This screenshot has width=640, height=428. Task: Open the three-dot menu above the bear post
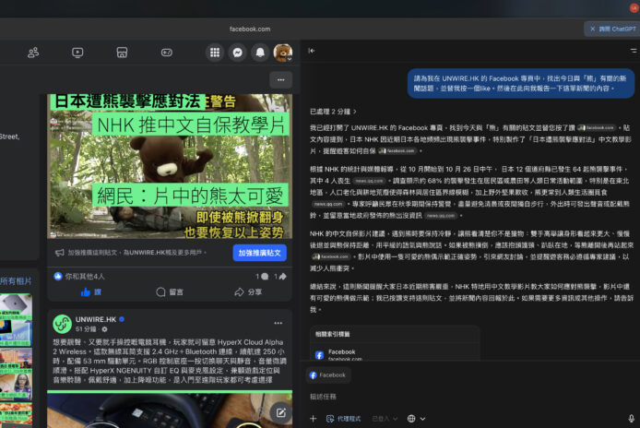point(279,79)
